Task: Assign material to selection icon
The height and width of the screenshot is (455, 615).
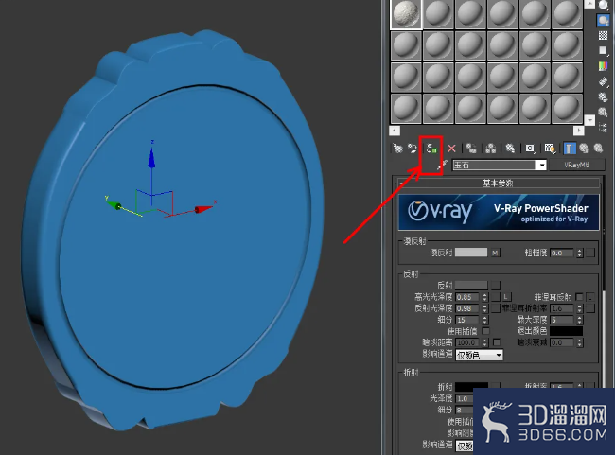Action: 431,149
